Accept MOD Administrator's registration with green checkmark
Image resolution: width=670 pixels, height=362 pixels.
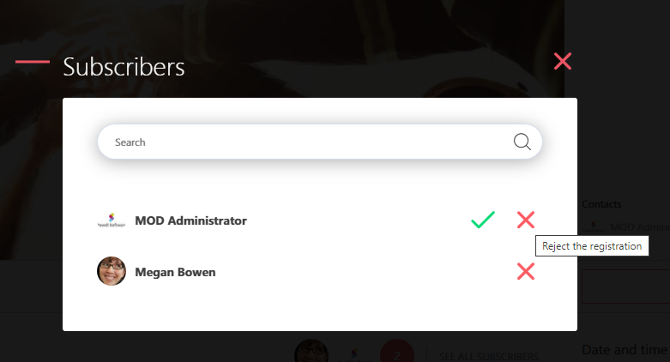click(483, 220)
